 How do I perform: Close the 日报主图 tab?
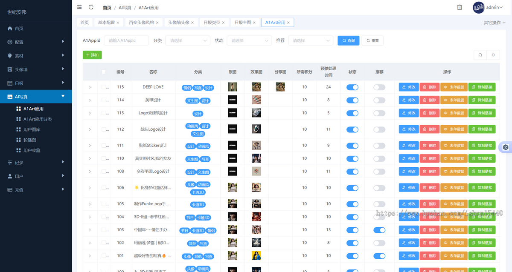click(254, 23)
